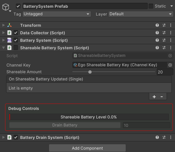Click the Battery System LOG script icon

(9, 40)
